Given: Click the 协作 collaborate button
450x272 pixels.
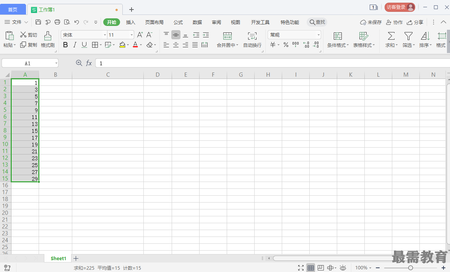Looking at the screenshot, I should (x=394, y=22).
